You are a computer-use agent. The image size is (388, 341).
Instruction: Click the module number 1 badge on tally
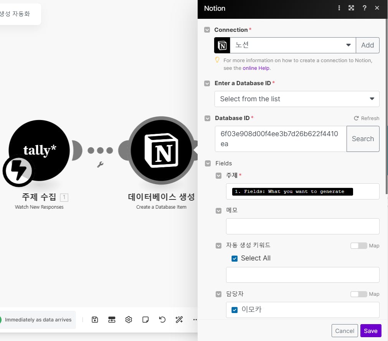pyautogui.click(x=64, y=197)
